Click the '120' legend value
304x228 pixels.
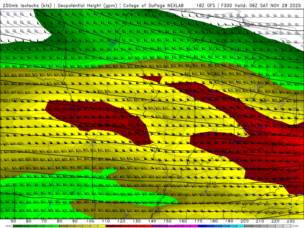121,221
